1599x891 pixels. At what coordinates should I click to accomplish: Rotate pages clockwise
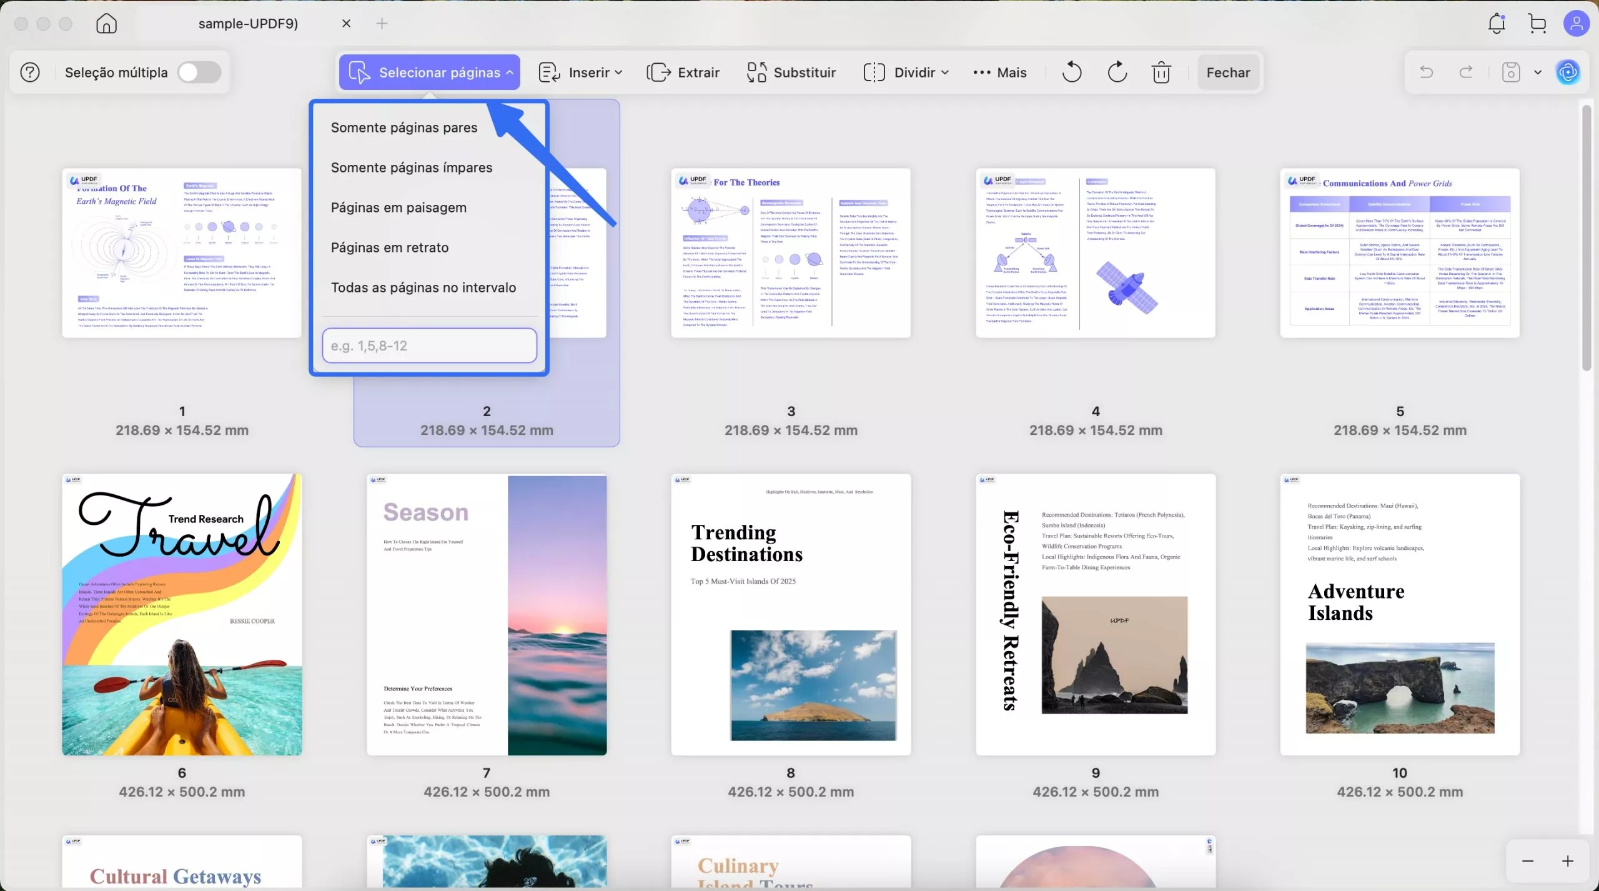(1117, 72)
